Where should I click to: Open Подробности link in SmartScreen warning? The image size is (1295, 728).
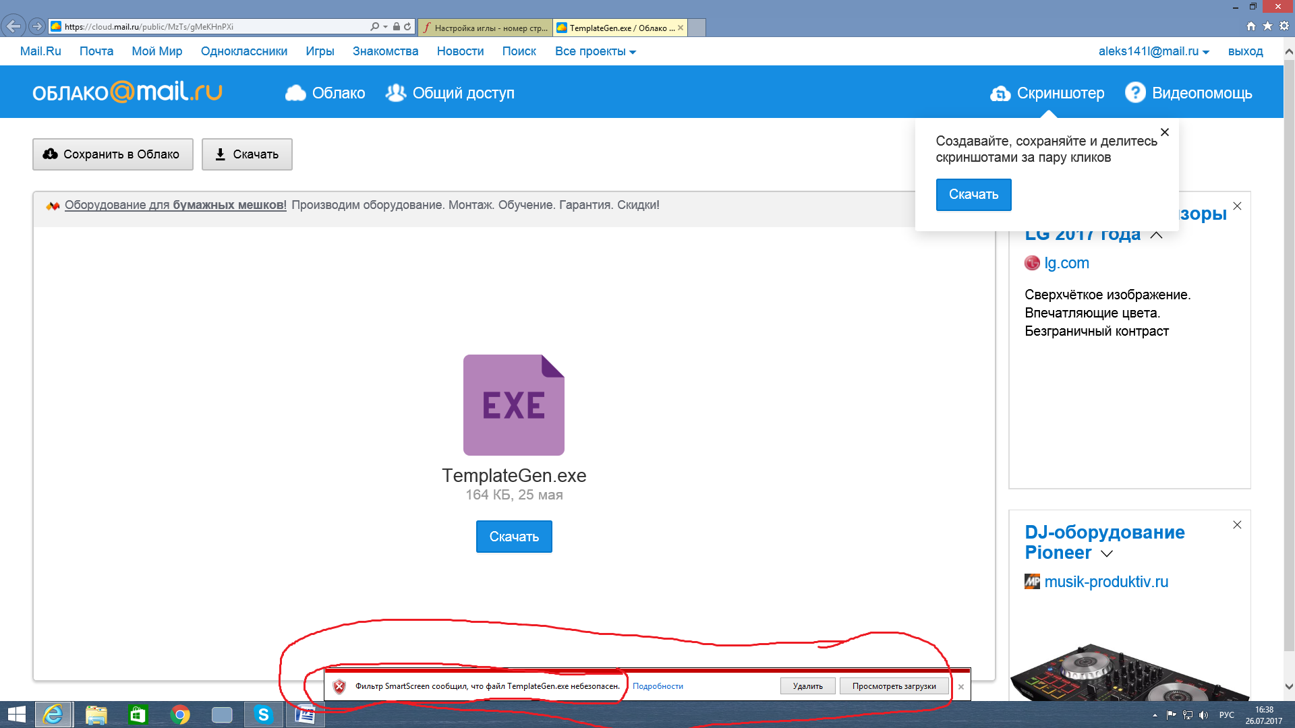coord(658,686)
